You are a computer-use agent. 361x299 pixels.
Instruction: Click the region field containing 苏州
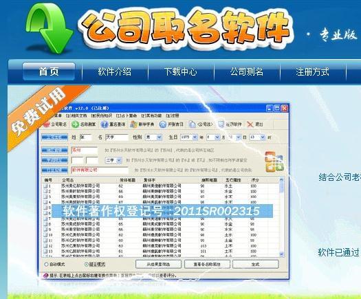(x=85, y=151)
